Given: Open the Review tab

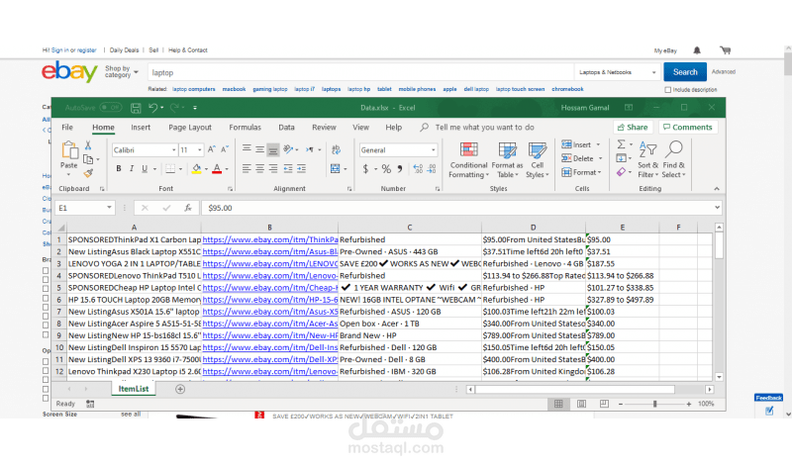Looking at the screenshot, I should coord(324,128).
